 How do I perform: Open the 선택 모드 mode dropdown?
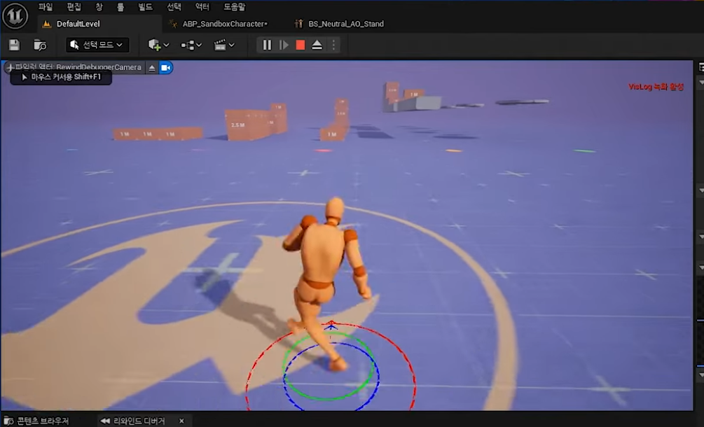coord(97,45)
